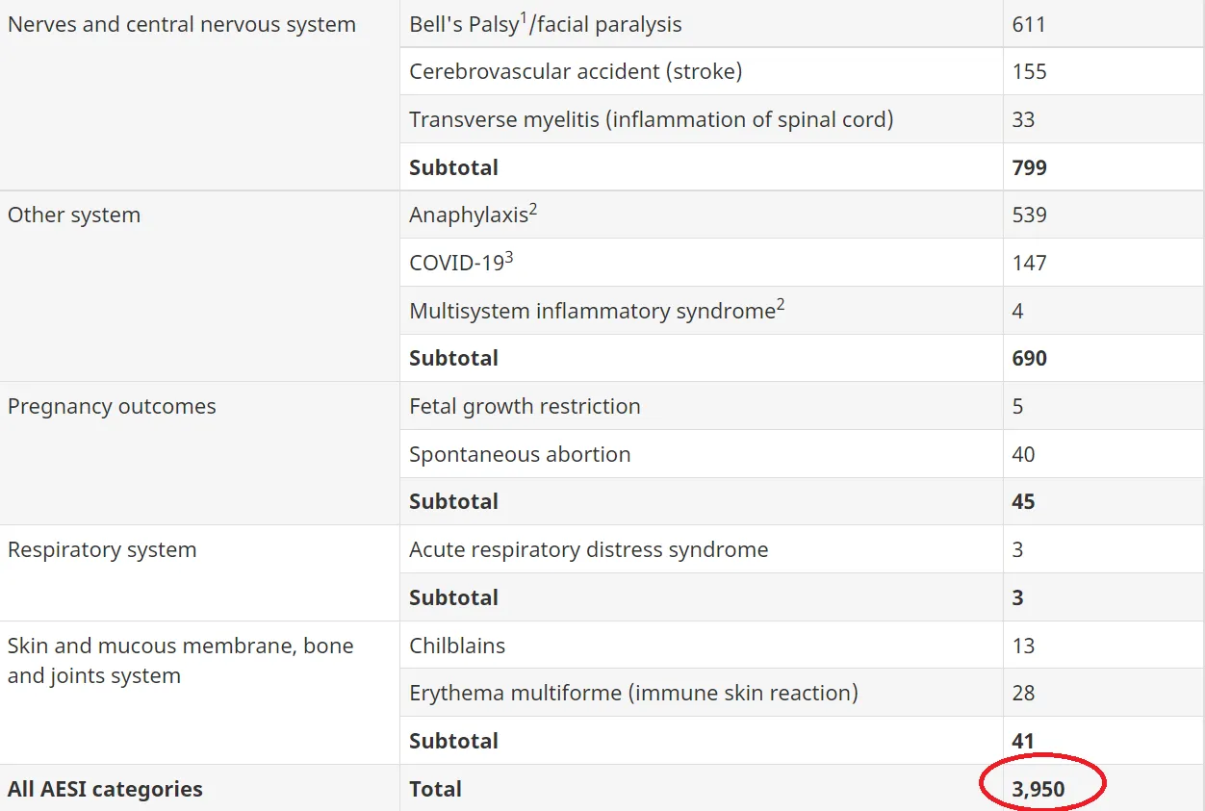Click the Pregnancy outcomes category heading

click(112, 406)
